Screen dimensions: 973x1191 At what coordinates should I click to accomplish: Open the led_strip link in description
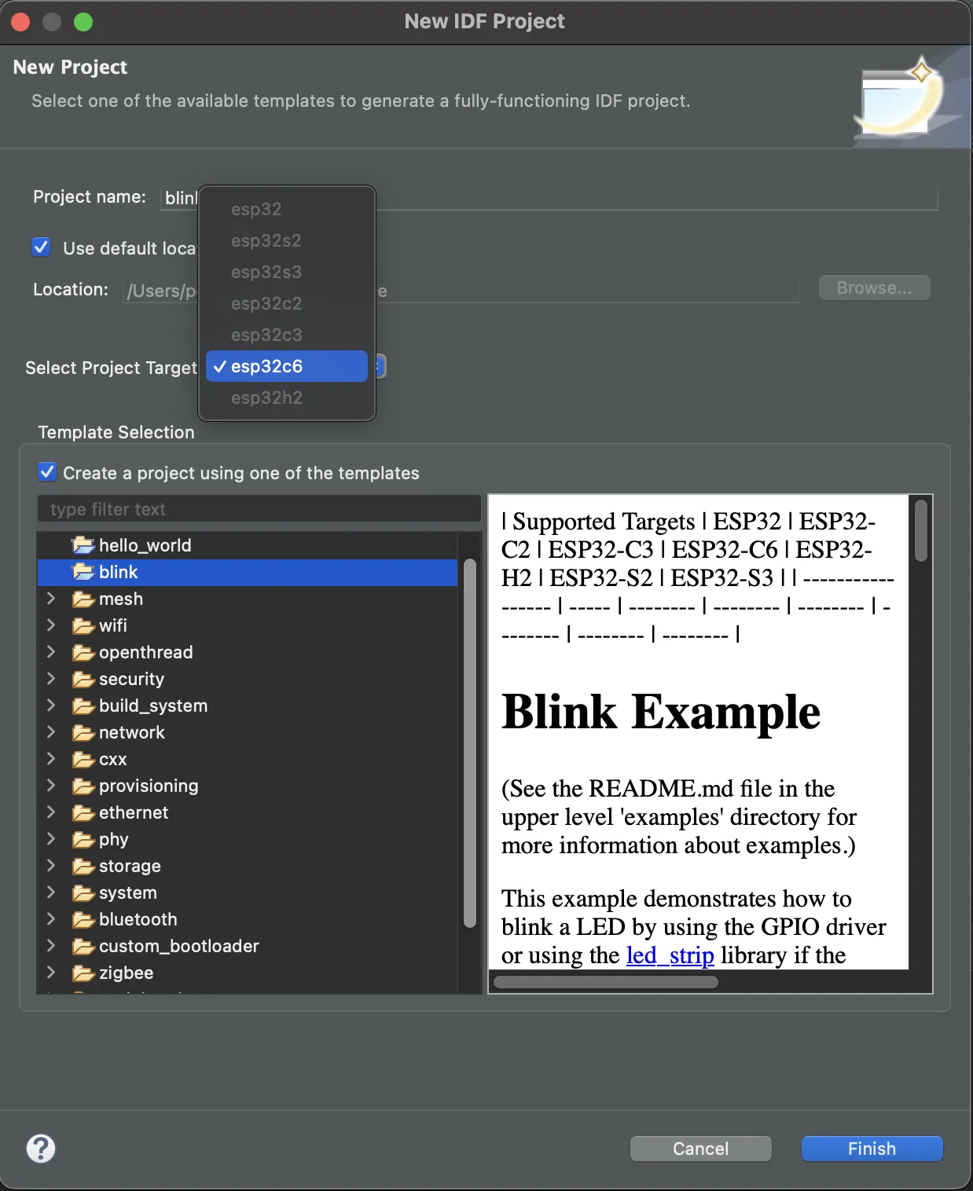coord(670,955)
